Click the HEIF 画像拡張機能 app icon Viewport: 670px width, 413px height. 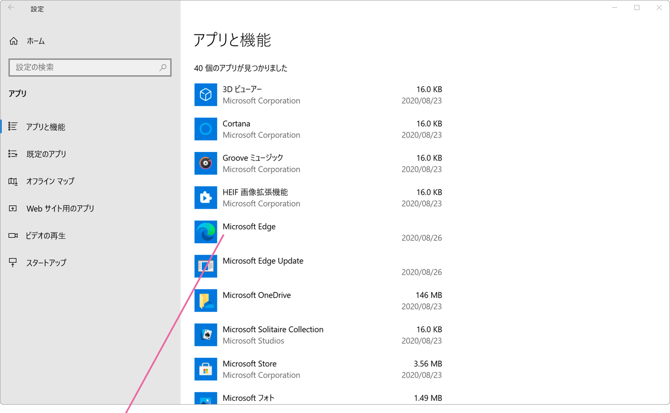(206, 198)
